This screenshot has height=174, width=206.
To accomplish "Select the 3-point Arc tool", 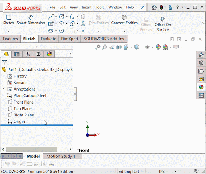I will pos(62,24).
